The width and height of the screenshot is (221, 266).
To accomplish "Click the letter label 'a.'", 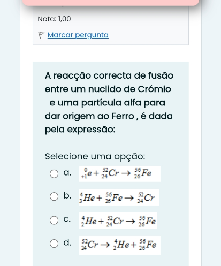I will click(67, 173).
